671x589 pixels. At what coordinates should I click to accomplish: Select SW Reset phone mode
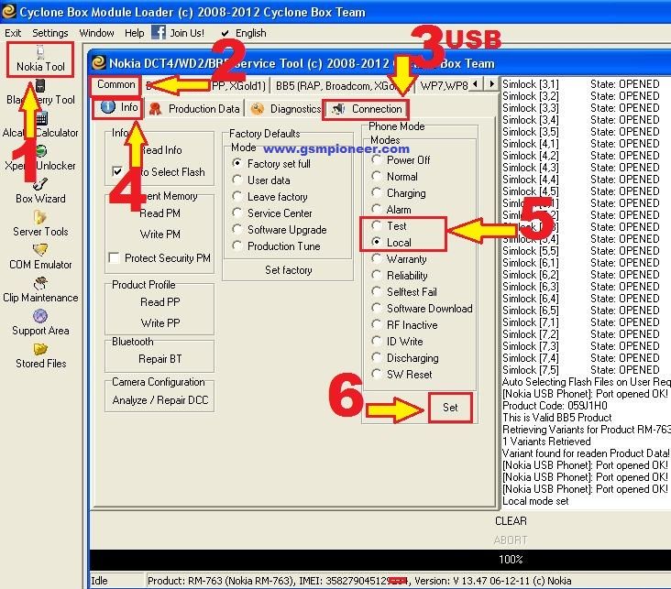pyautogui.click(x=376, y=374)
